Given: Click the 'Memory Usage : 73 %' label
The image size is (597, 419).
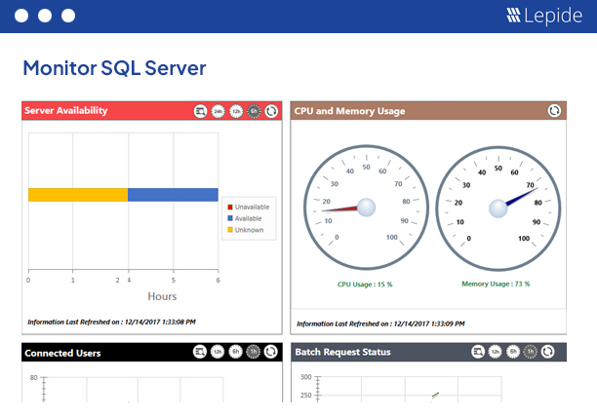Looking at the screenshot, I should pos(496,284).
